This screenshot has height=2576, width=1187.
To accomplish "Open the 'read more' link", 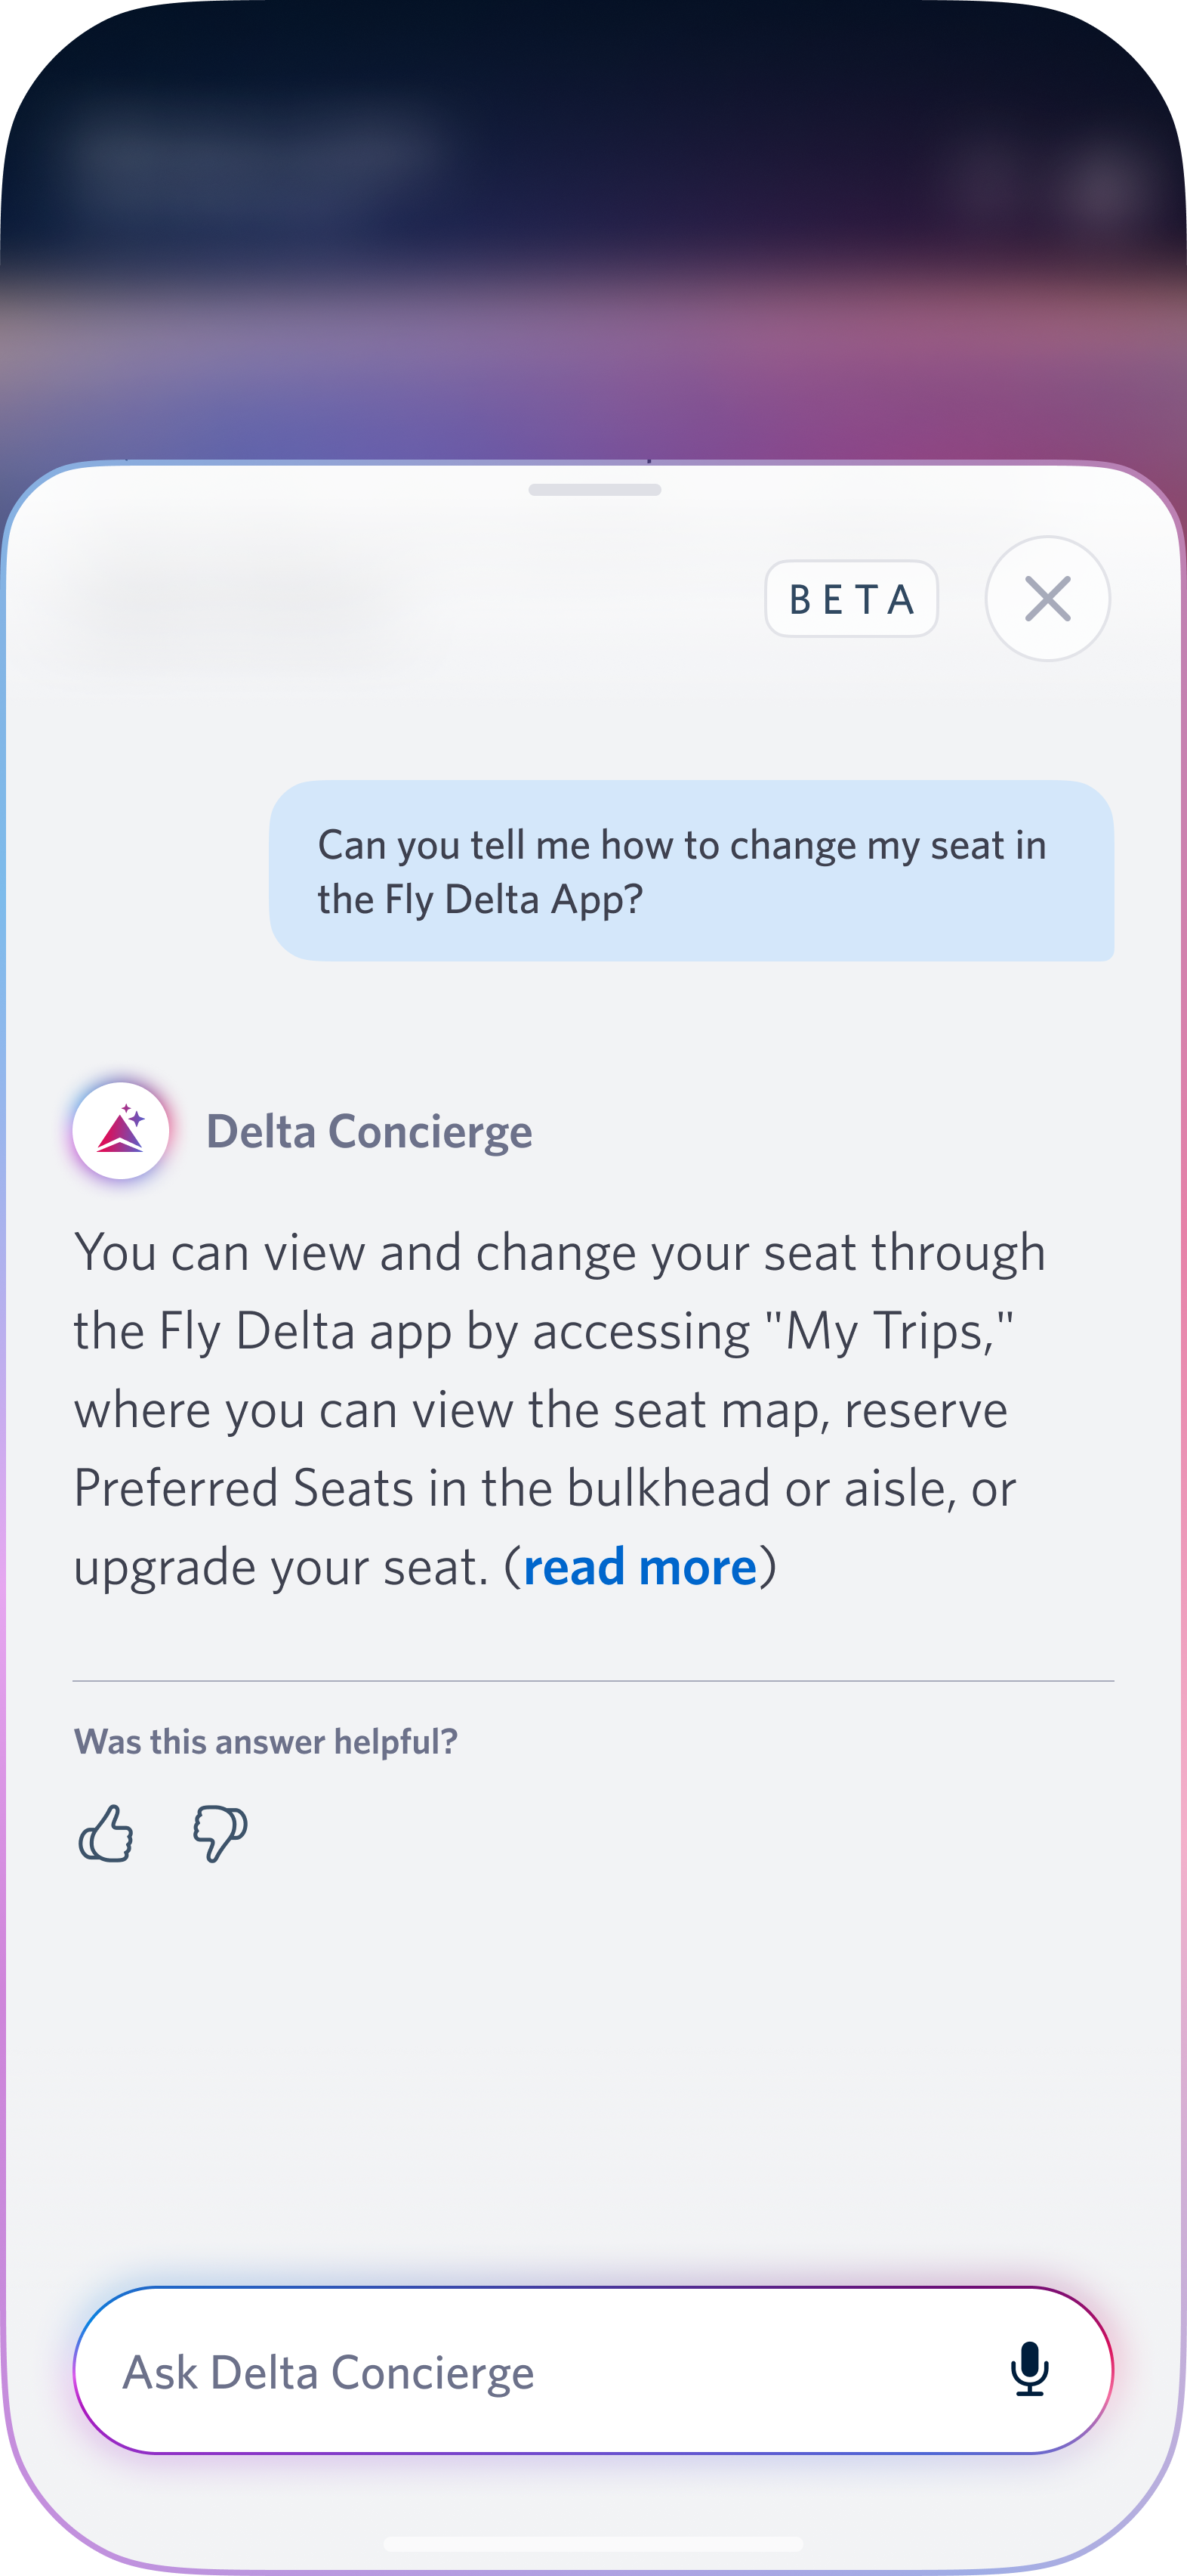I will coord(640,1567).
